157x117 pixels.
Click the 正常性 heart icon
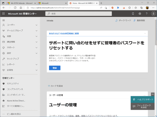point(4,70)
